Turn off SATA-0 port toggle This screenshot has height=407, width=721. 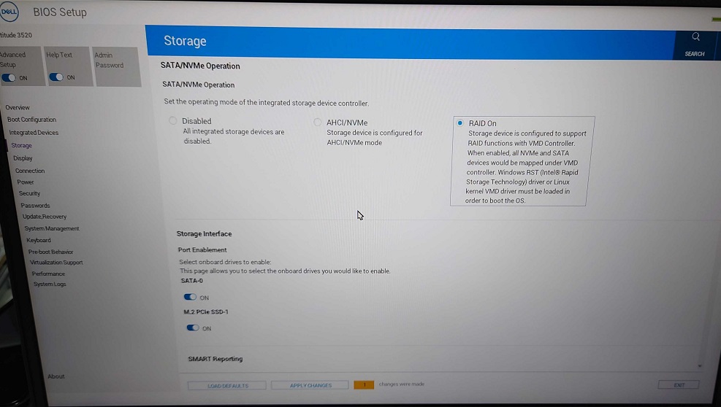tap(190, 297)
